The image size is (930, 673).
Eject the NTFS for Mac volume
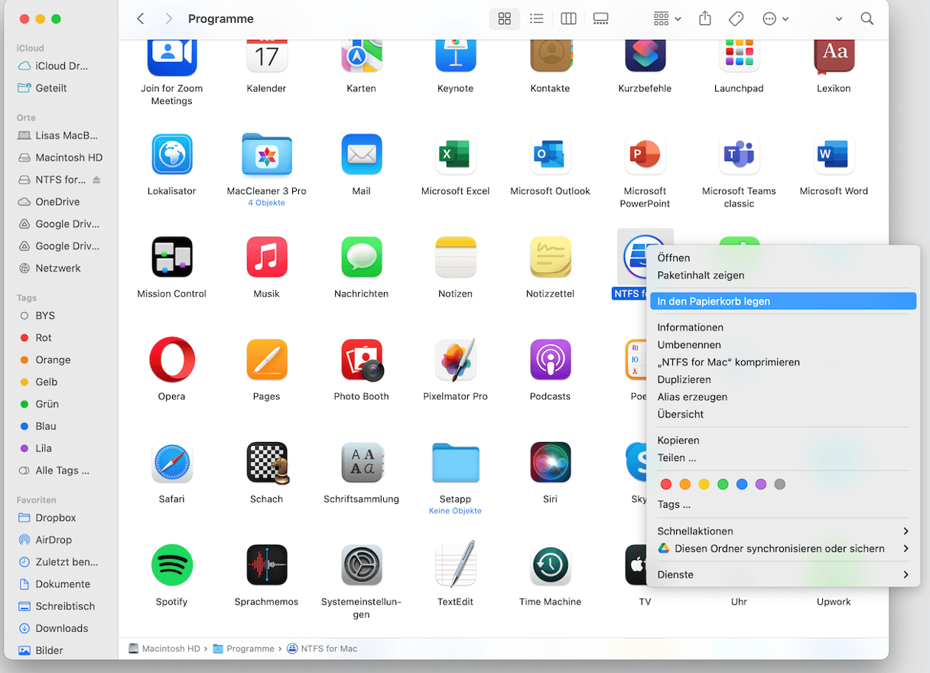pyautogui.click(x=96, y=180)
